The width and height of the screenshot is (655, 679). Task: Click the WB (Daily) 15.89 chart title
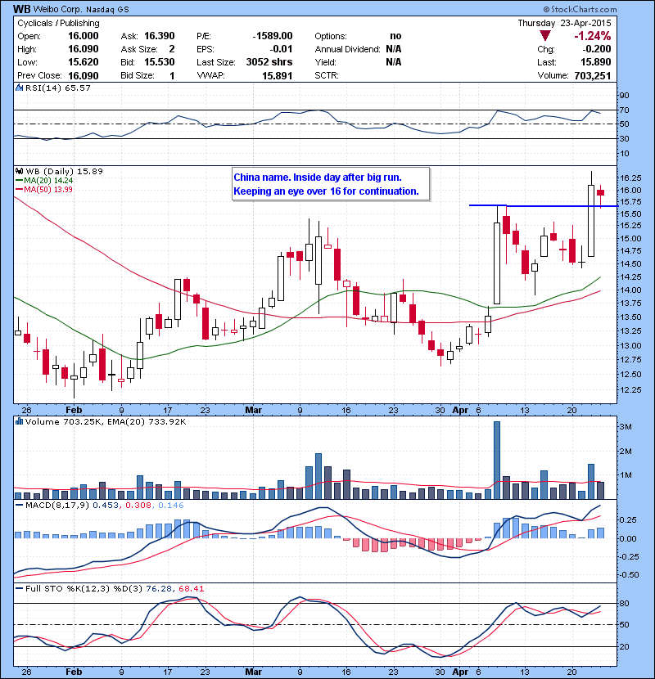pyautogui.click(x=64, y=171)
